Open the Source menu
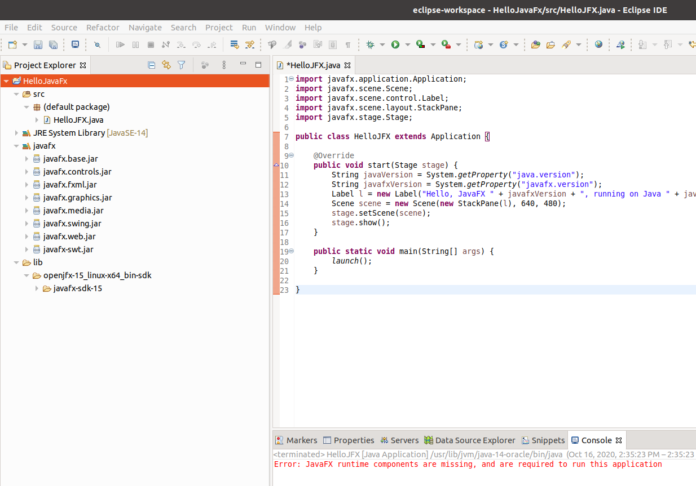 click(64, 27)
